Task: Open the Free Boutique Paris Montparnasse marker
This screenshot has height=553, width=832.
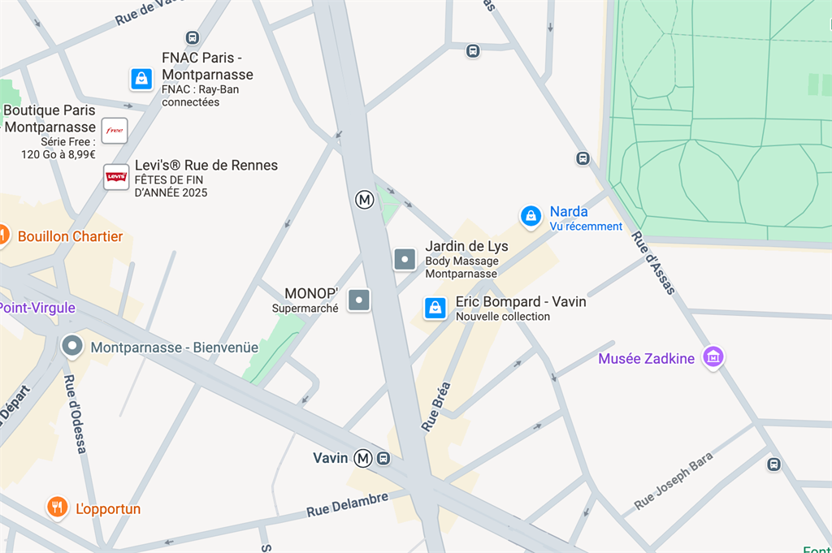Action: click(115, 131)
